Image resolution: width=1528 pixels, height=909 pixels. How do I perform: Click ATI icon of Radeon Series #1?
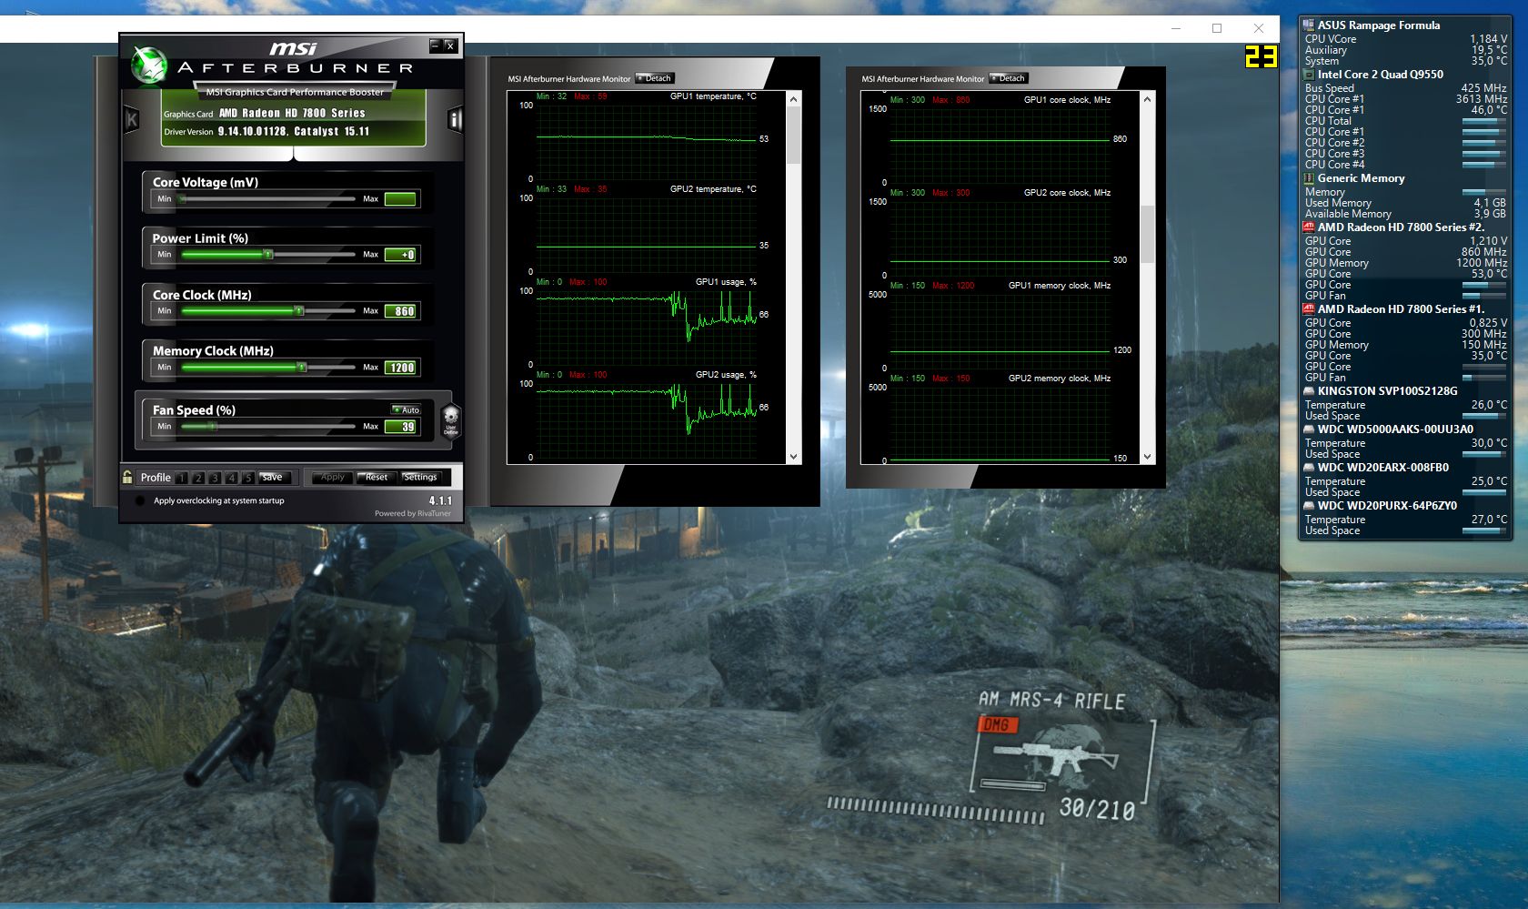1309,309
